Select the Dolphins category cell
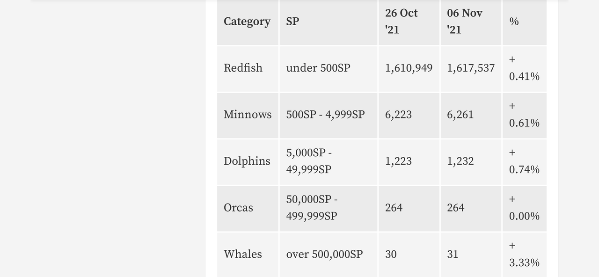Screen dimensions: 599x277 247,161
